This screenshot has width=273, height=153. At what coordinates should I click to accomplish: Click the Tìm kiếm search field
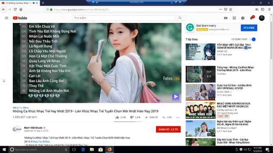(x=123, y=18)
